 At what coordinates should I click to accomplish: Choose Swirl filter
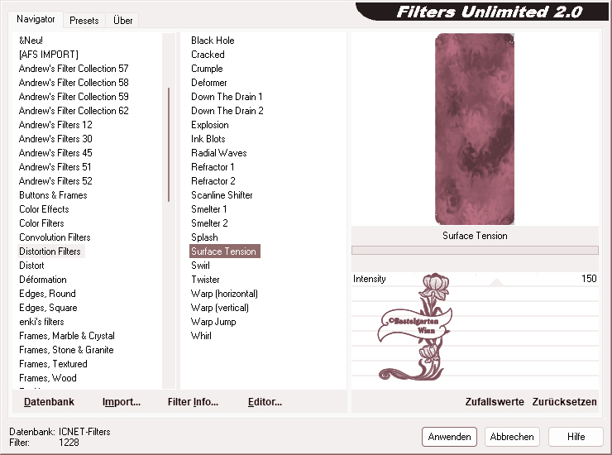[201, 266]
